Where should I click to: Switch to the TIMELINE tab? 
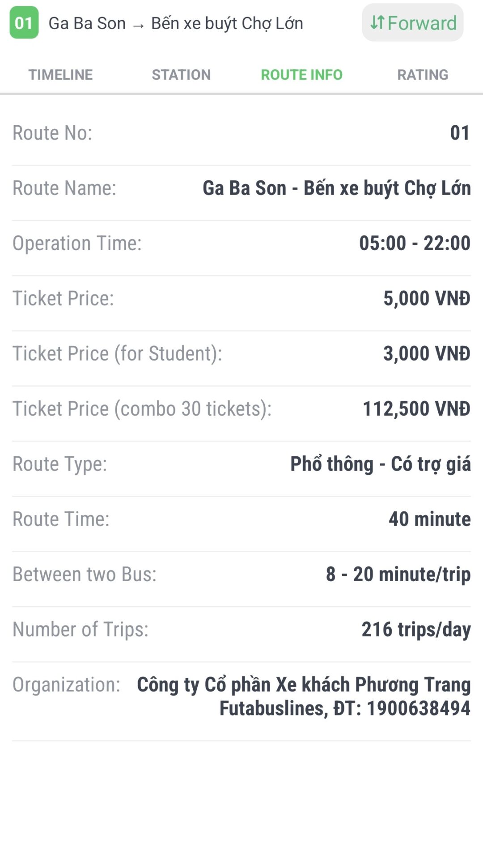(x=61, y=75)
